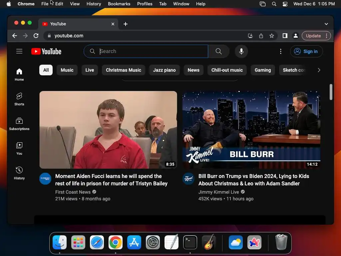Click the page vertical scrollbar thumb
Viewport: 341px width, 256px height.
pos(331,92)
